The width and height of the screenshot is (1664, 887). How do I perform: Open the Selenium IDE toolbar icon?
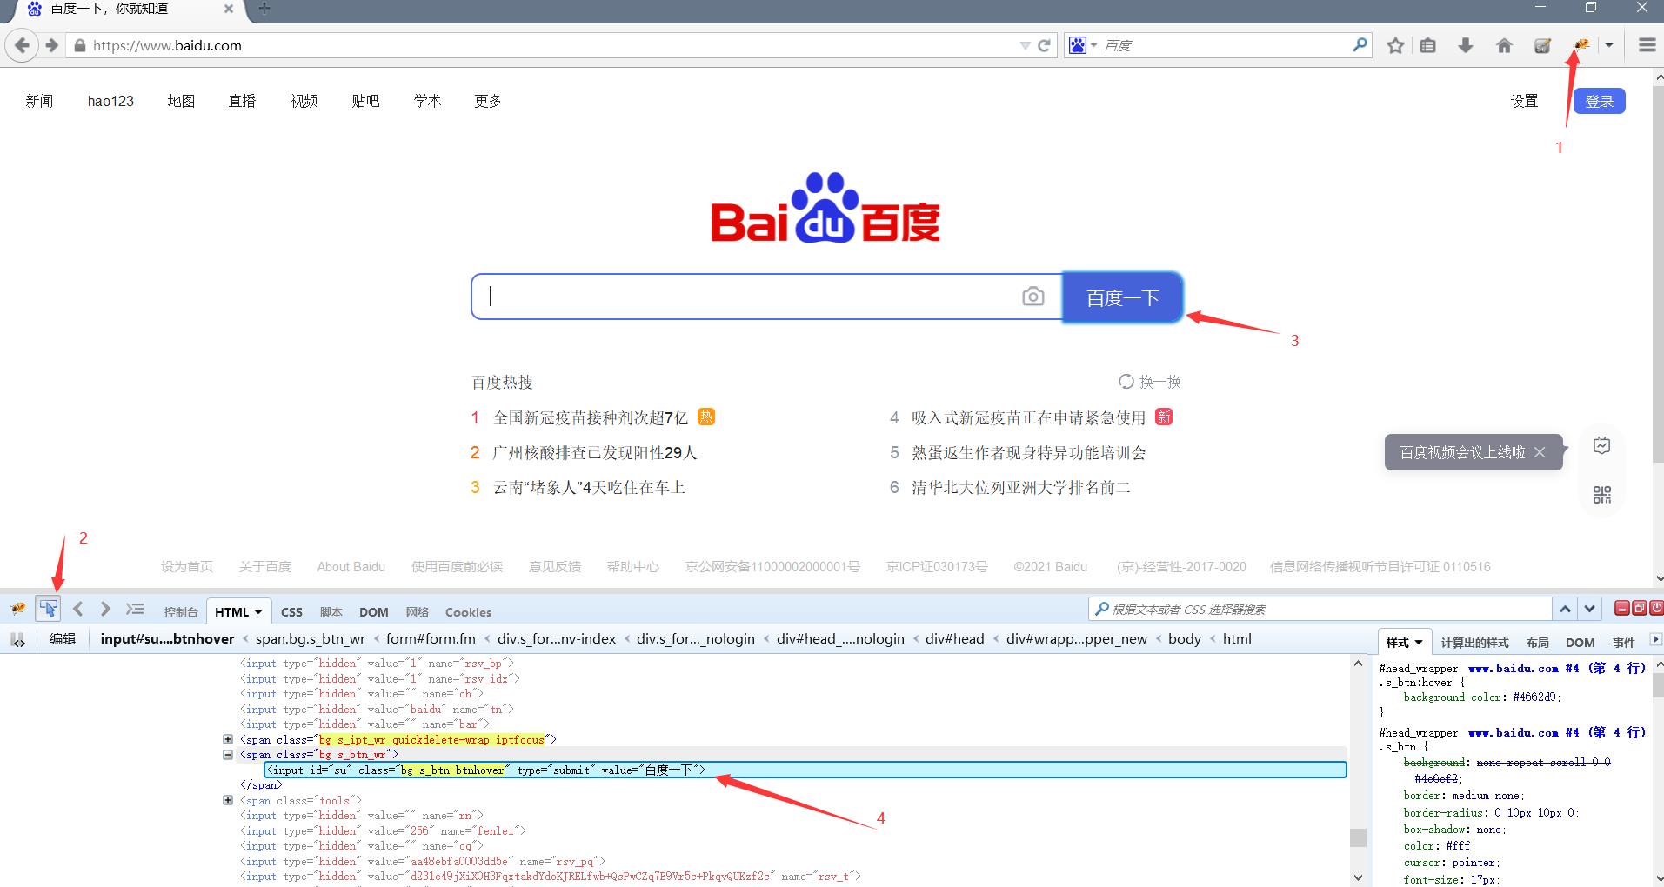(1542, 45)
